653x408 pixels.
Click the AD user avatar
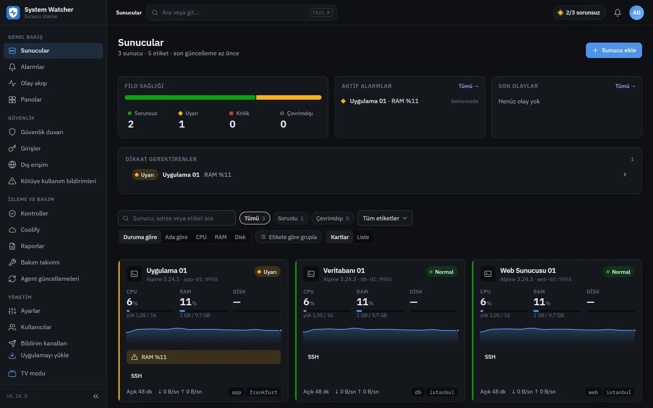point(636,13)
